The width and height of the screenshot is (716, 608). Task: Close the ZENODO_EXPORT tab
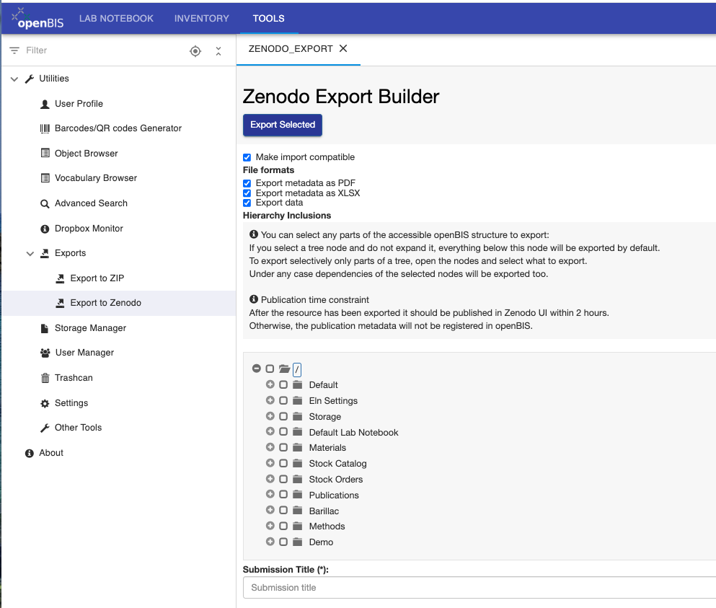tap(343, 48)
